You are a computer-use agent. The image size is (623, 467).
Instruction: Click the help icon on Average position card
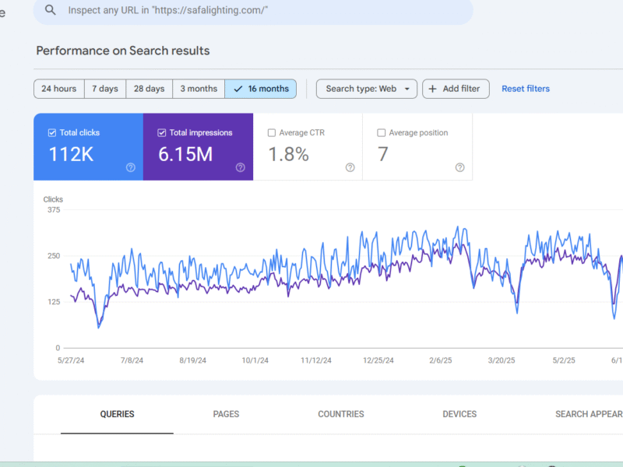coord(459,167)
